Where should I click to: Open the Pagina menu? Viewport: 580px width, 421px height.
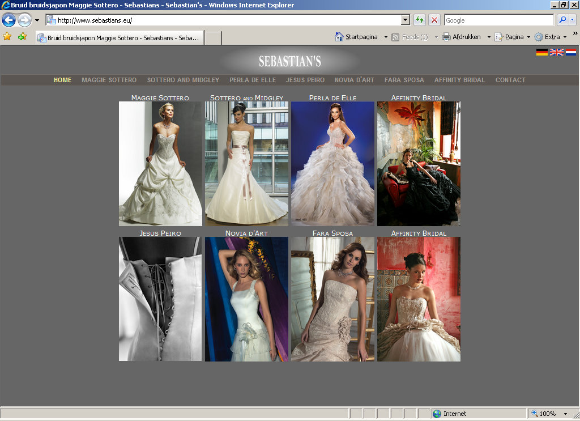click(512, 37)
